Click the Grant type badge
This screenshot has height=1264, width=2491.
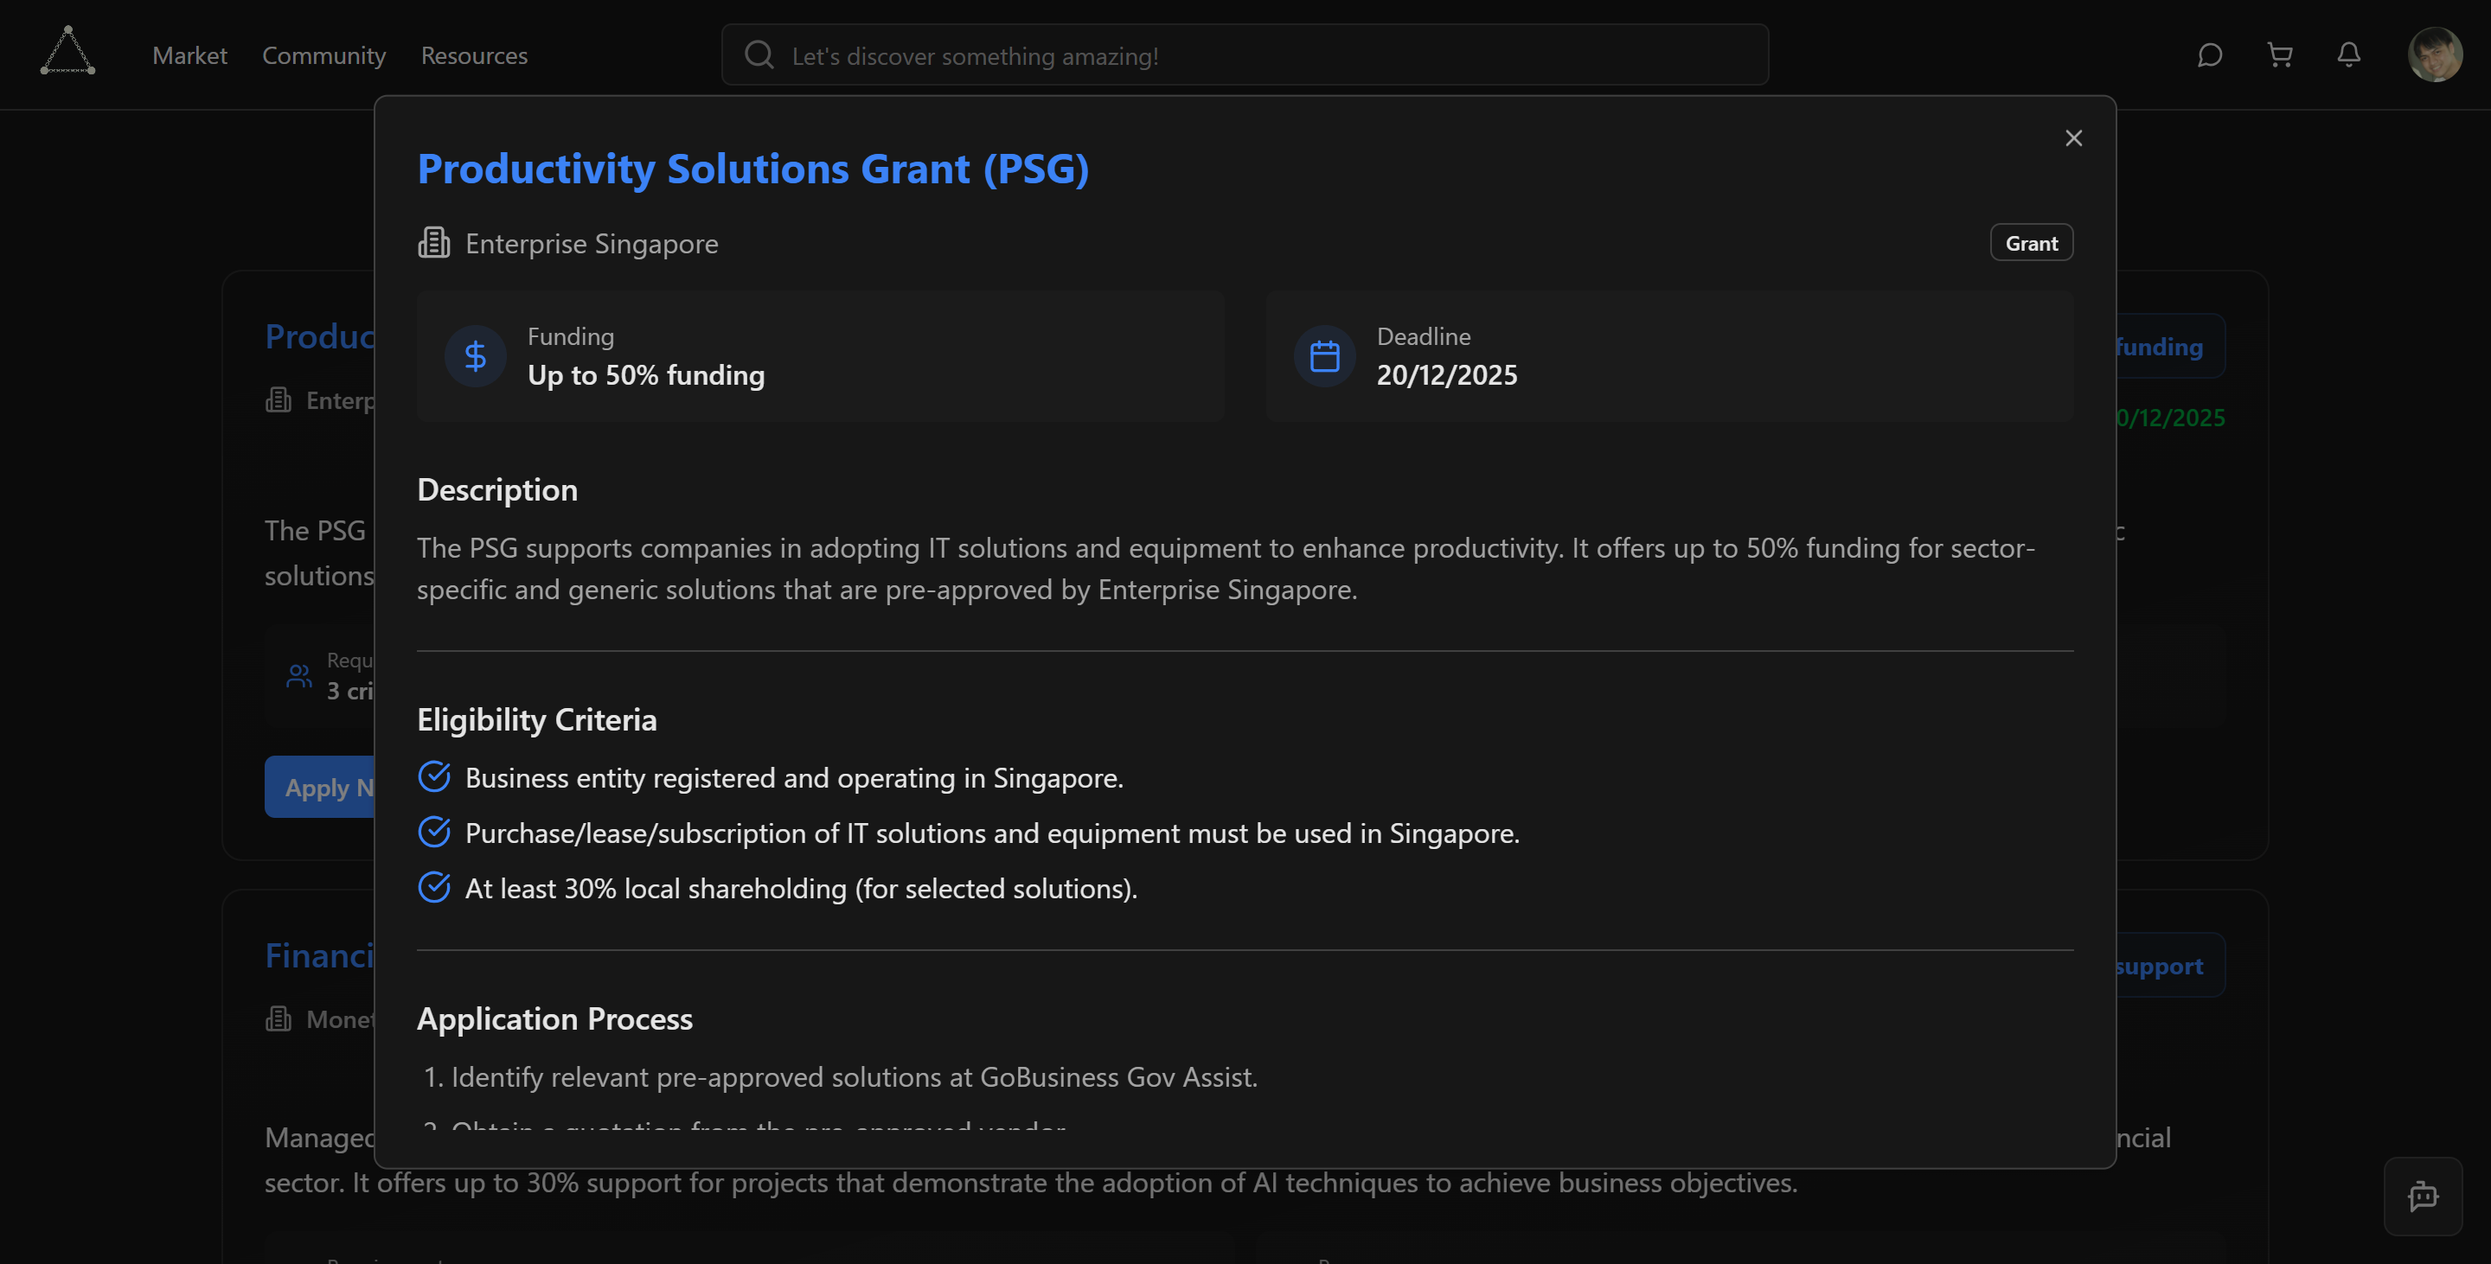[x=2031, y=244]
